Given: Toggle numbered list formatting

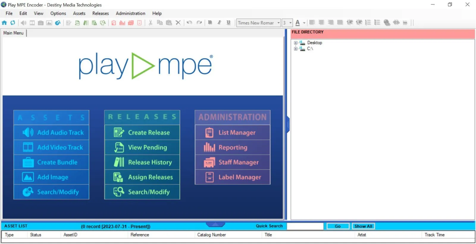Looking at the screenshot, I should (368, 23).
